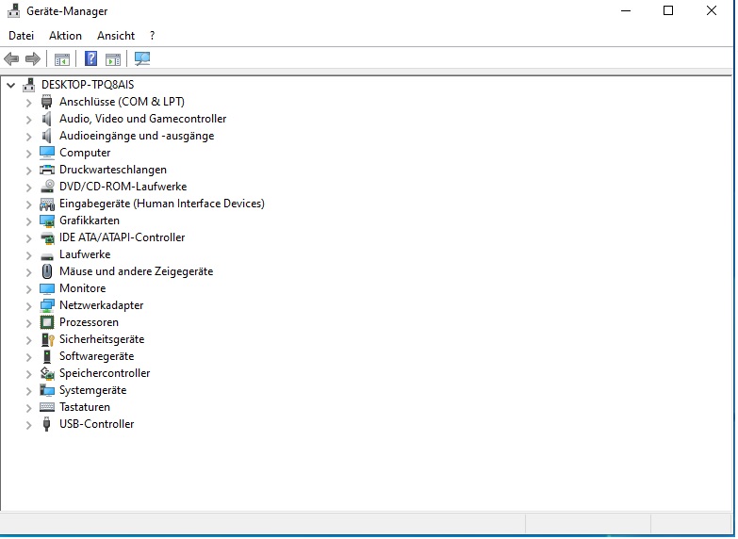The width and height of the screenshot is (738, 539).
Task: Click the Softwaregeräte icon
Action: coord(47,356)
